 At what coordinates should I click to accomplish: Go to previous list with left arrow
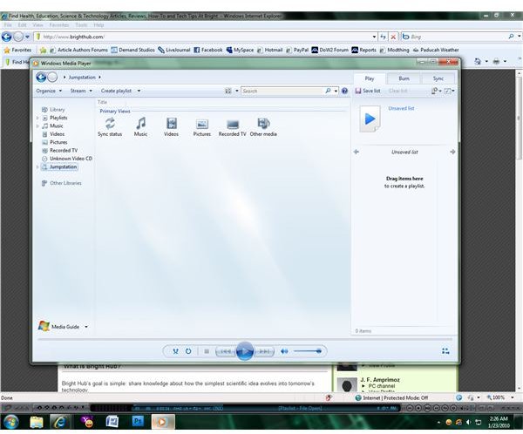357,152
